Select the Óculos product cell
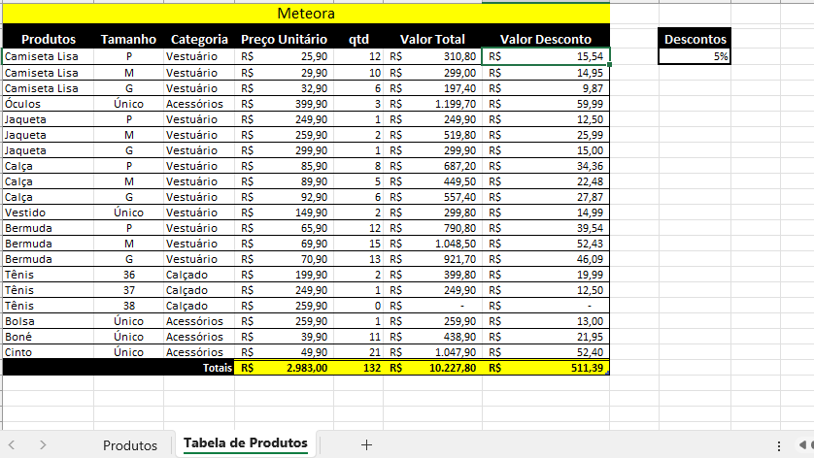 [49, 104]
